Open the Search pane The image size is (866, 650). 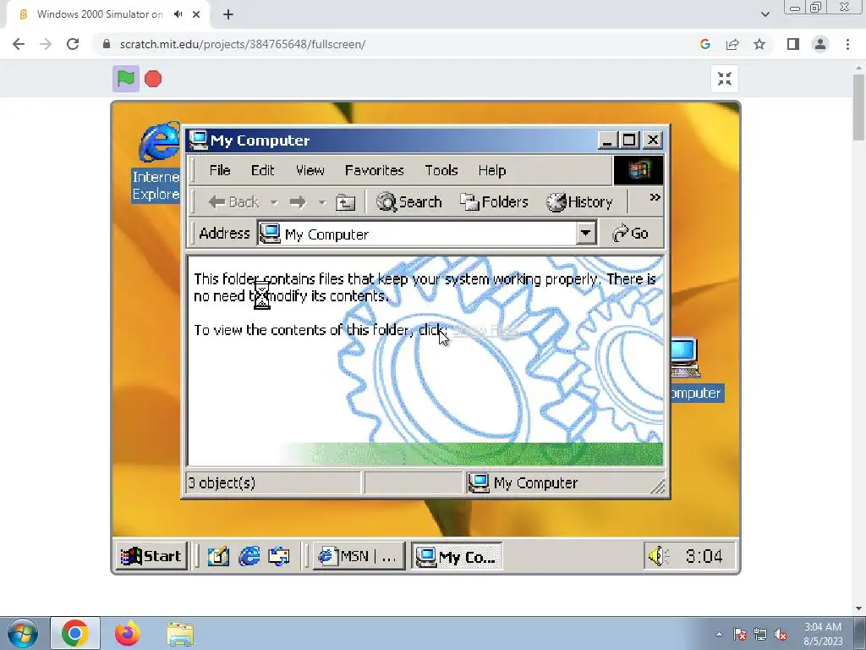pyautogui.click(x=409, y=202)
